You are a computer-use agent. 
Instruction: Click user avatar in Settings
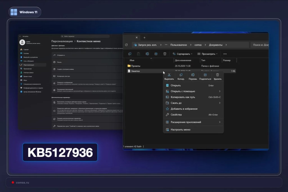click(x=22, y=42)
